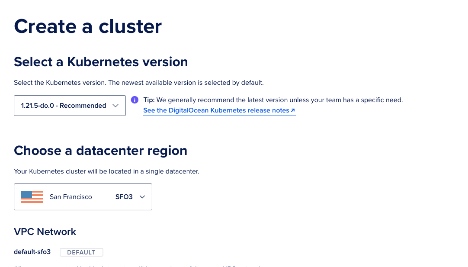Click the Create a cluster page title

(x=87, y=26)
